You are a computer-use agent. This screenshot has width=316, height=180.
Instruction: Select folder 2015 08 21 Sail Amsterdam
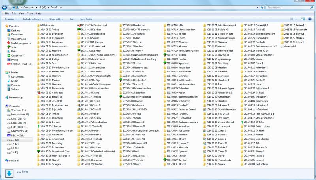click(179, 84)
